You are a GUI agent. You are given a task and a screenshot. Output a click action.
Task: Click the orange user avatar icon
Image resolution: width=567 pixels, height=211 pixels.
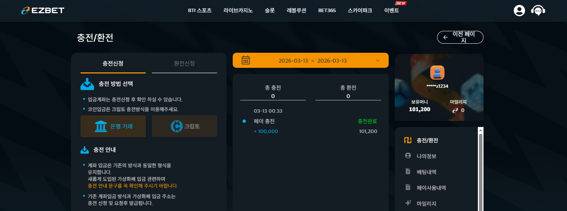click(437, 73)
